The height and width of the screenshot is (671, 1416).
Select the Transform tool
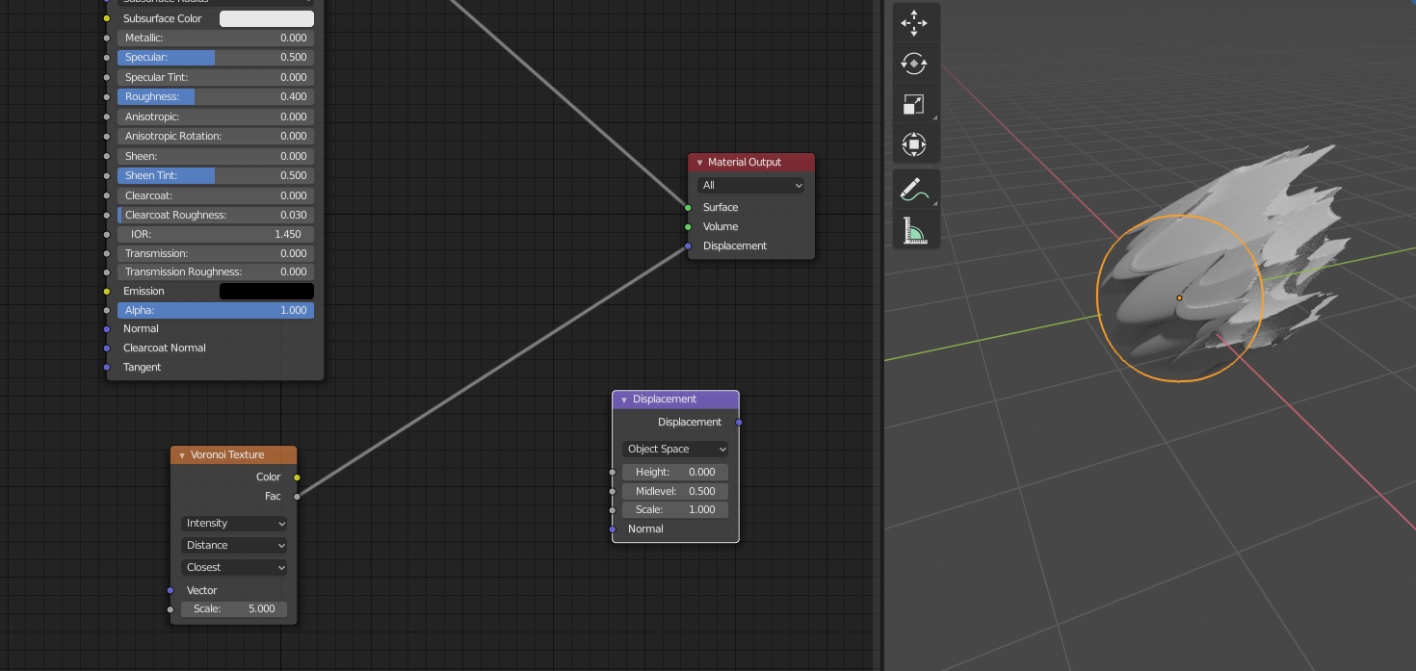[914, 144]
